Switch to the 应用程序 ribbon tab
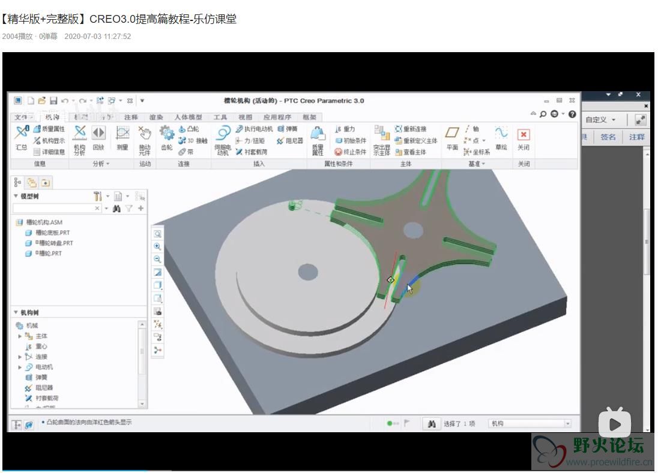 point(277,118)
